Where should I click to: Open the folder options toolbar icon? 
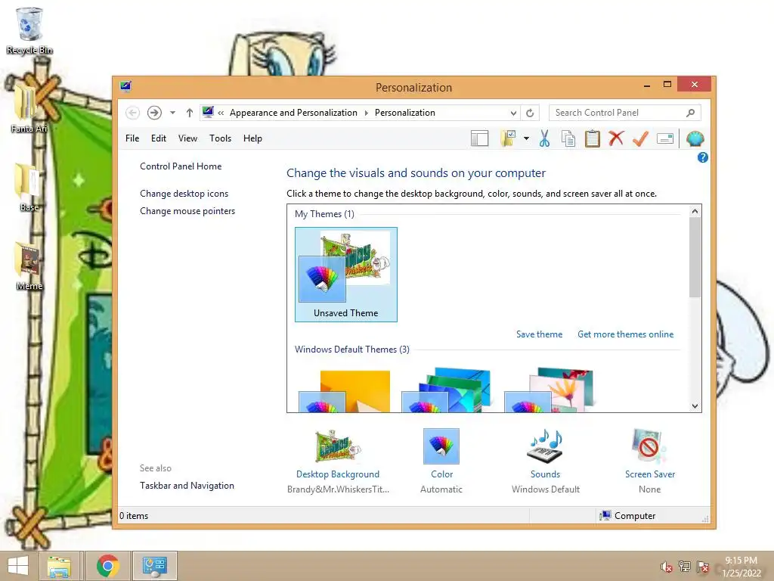click(x=508, y=139)
